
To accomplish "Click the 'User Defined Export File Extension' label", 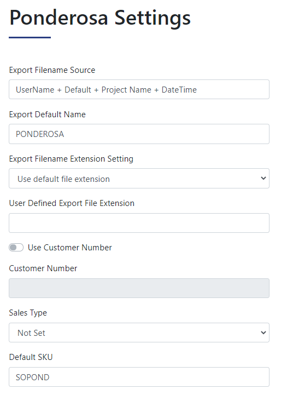I will coord(72,203).
